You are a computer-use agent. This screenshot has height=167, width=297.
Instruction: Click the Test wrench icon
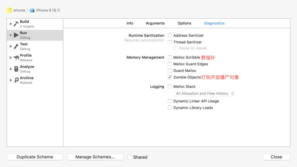click(x=16, y=46)
